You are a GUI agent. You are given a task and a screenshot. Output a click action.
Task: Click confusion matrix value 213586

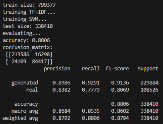tap(20, 54)
